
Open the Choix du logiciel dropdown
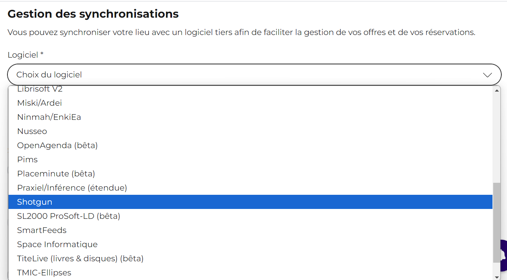tap(254, 75)
